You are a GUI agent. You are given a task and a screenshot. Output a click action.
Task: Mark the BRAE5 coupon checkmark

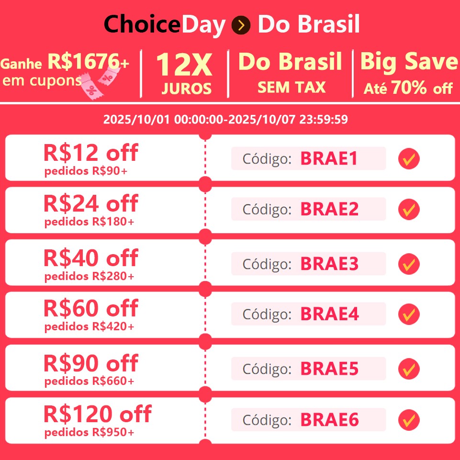[409, 369]
